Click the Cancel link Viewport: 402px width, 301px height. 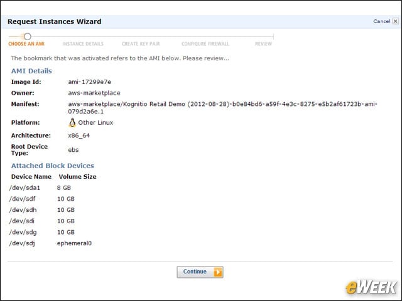381,21
